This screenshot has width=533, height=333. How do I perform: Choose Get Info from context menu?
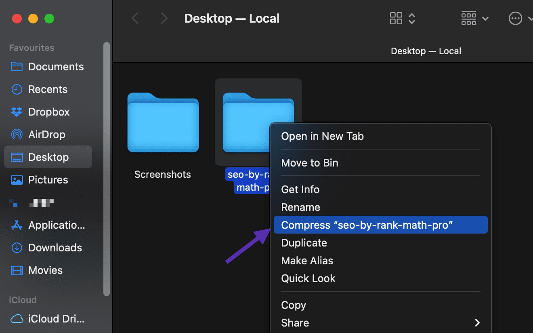coord(381,190)
